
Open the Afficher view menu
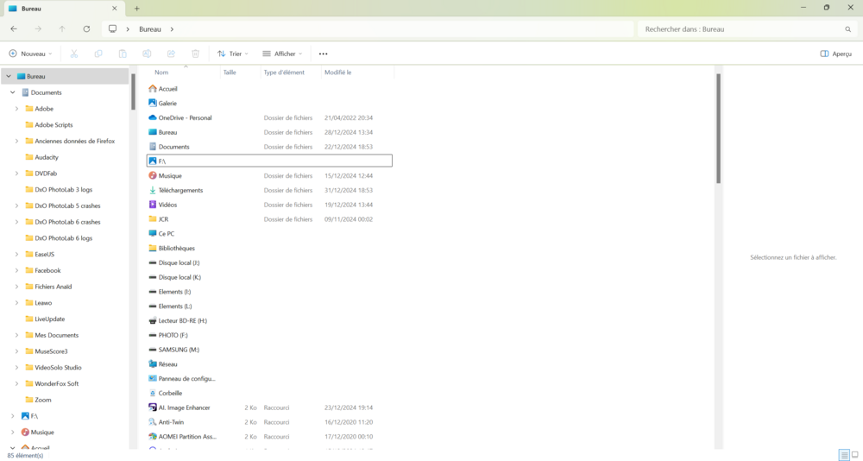[282, 54]
